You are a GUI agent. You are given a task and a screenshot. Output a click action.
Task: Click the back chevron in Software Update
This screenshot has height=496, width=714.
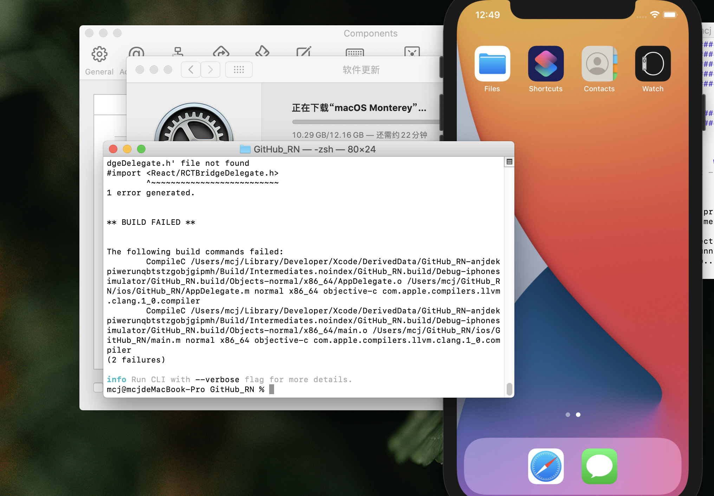point(191,70)
